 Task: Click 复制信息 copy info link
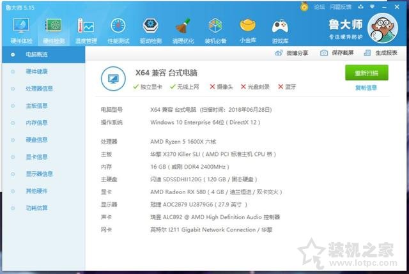click(x=366, y=88)
